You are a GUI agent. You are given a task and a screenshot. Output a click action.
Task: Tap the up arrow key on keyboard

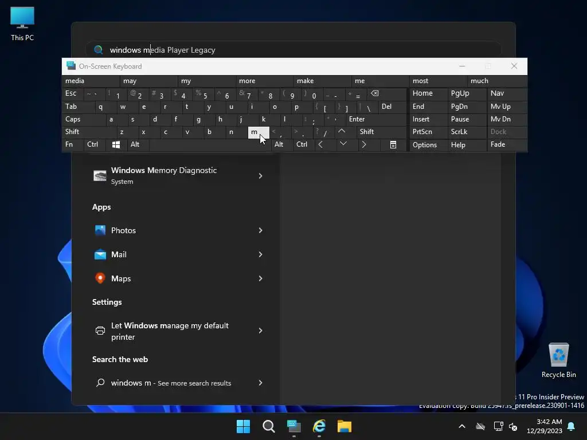(342, 131)
